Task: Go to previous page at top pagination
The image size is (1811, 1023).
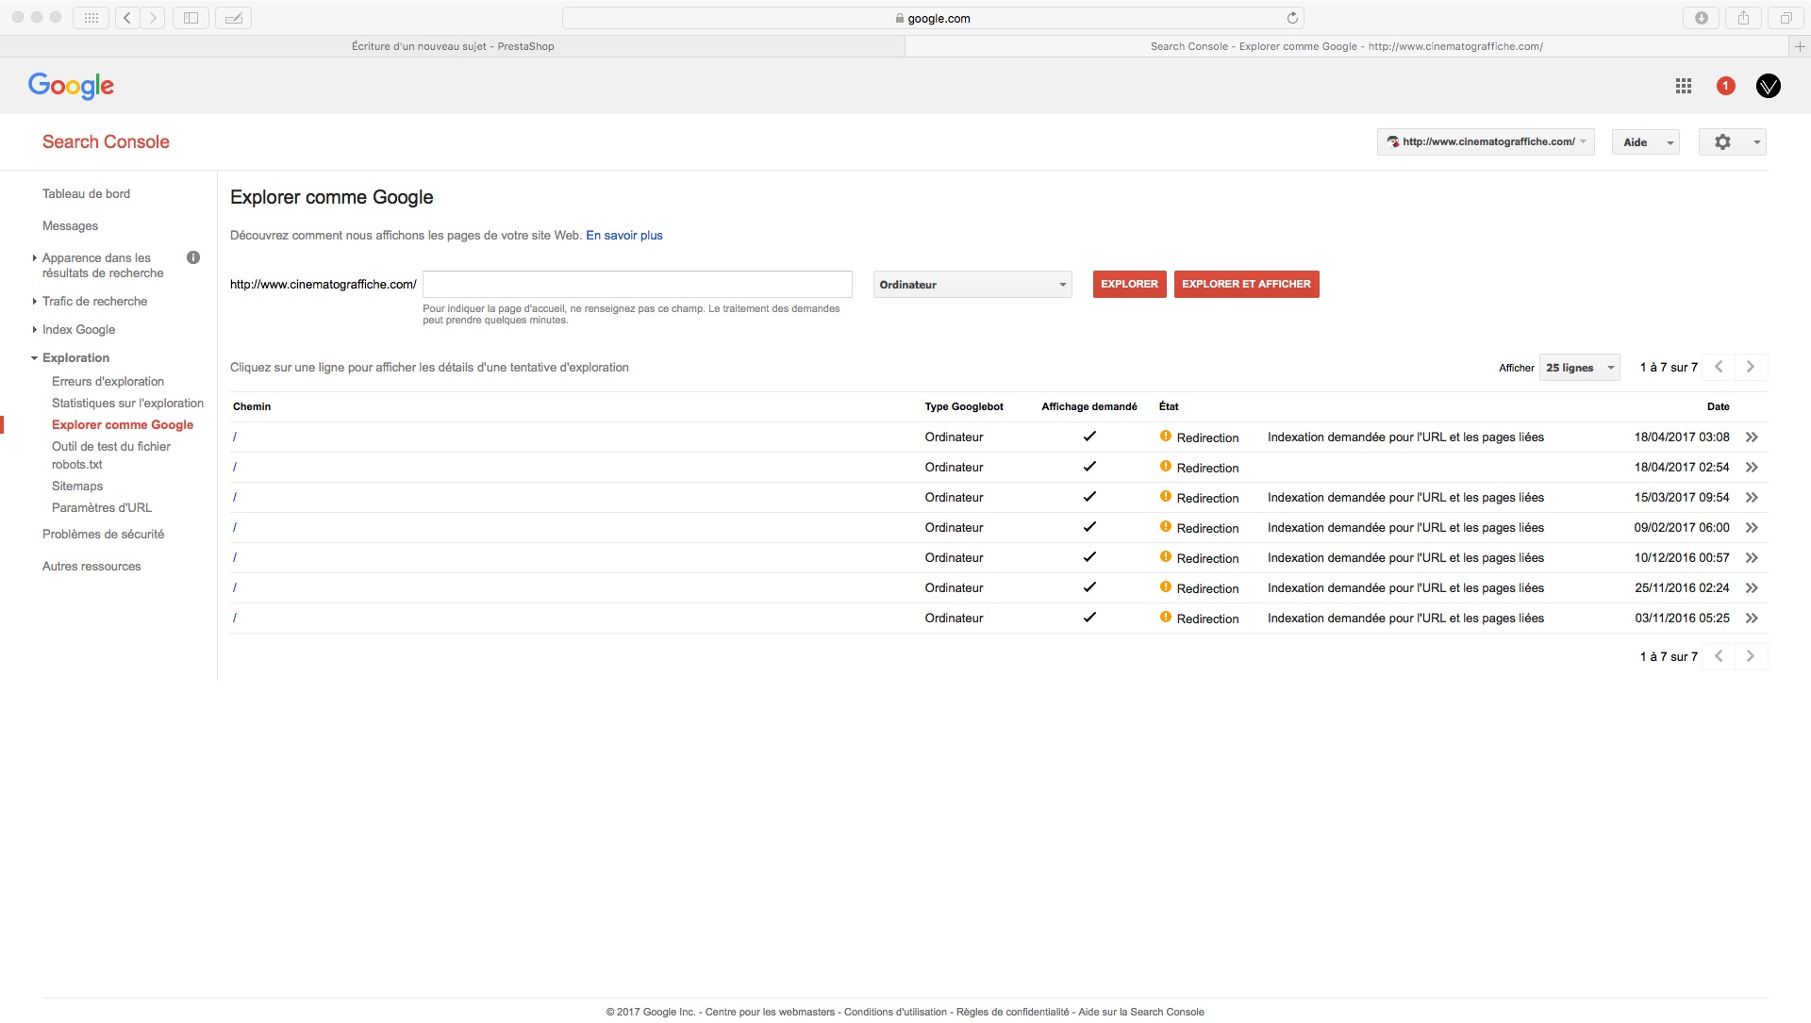Action: point(1720,367)
